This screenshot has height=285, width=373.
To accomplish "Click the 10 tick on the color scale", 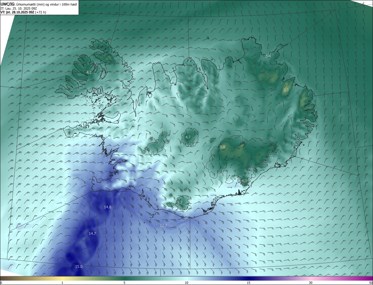I will [186, 283].
